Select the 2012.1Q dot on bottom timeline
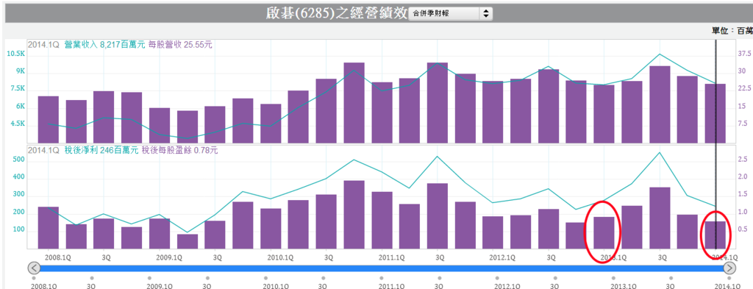The image size is (753, 289). [497, 278]
